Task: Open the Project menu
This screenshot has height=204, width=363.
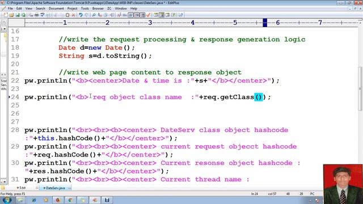Action: [x=72, y=8]
